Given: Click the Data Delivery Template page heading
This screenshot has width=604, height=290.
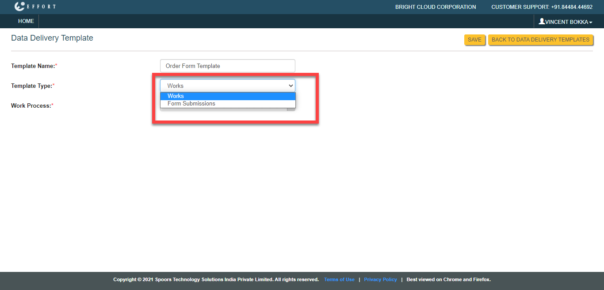Looking at the screenshot, I should [x=52, y=38].
